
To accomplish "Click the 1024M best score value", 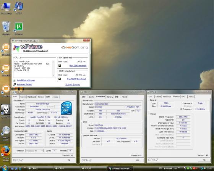I will [x=81, y=75].
